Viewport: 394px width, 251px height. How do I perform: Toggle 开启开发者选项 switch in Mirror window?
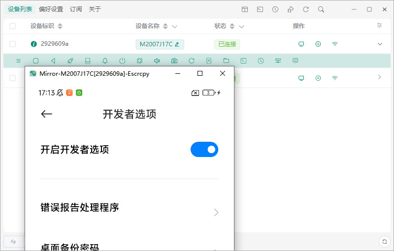[204, 150]
